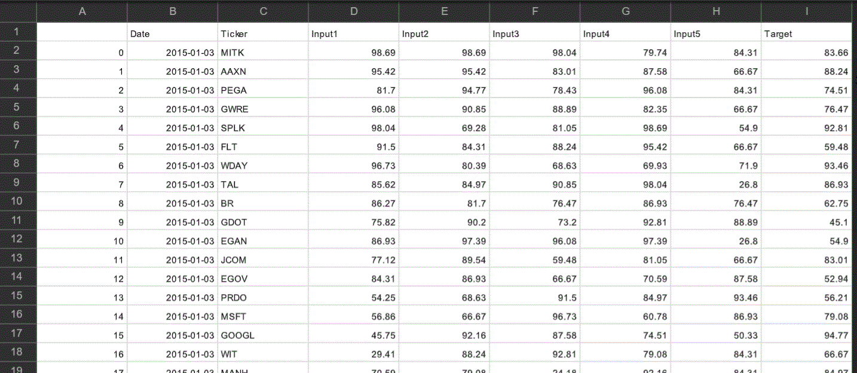857x373 pixels.
Task: Select row 1 header
Action: [x=18, y=32]
